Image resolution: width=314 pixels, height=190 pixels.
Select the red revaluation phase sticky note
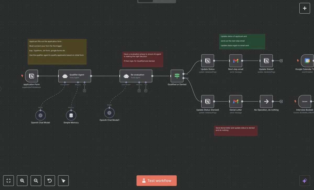coord(143,59)
